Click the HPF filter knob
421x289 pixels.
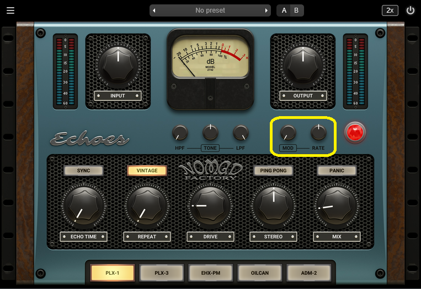[180, 133]
